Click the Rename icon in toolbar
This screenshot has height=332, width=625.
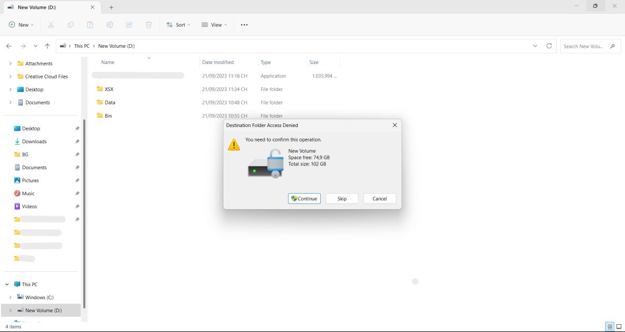click(109, 24)
